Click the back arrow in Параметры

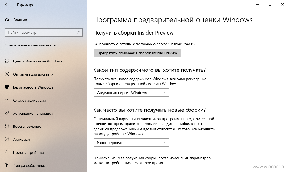tap(7, 4)
